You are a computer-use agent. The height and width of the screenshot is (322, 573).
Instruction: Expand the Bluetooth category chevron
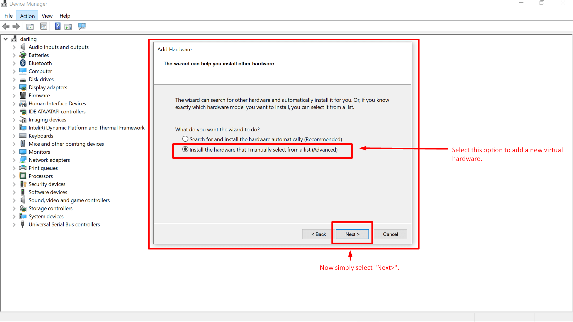coord(14,63)
